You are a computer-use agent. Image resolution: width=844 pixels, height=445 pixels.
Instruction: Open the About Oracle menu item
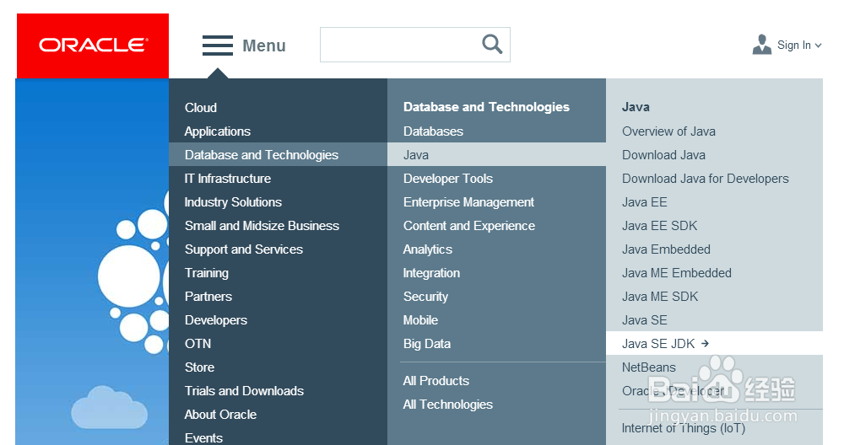220,415
